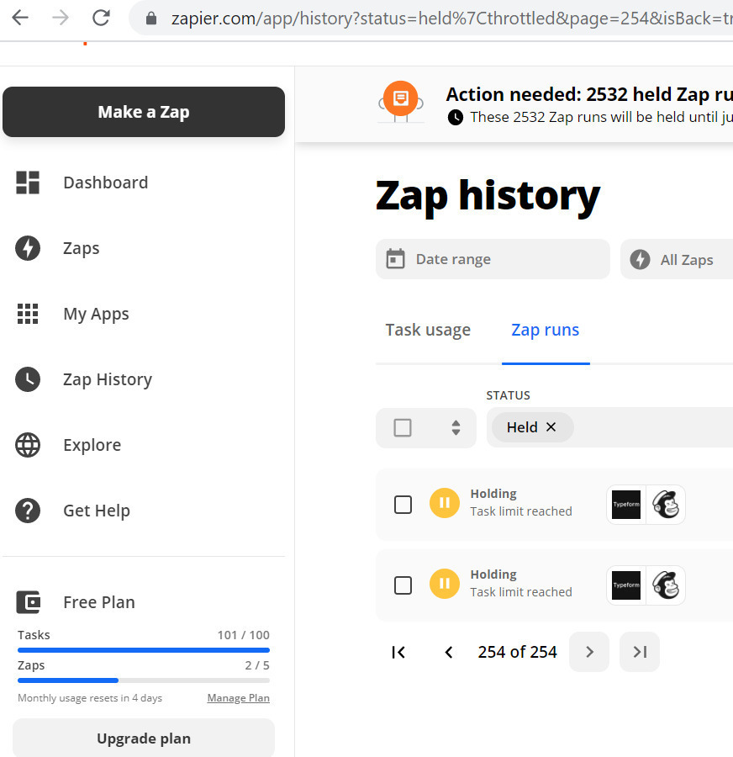
Task: Check the second Holding Zap run checkbox
Action: tap(403, 585)
